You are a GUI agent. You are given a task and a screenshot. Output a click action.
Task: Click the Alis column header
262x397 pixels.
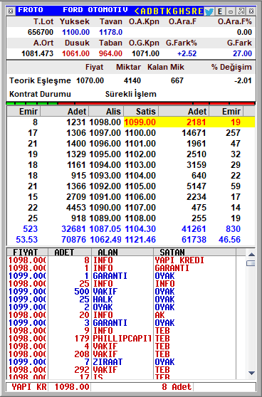106,112
